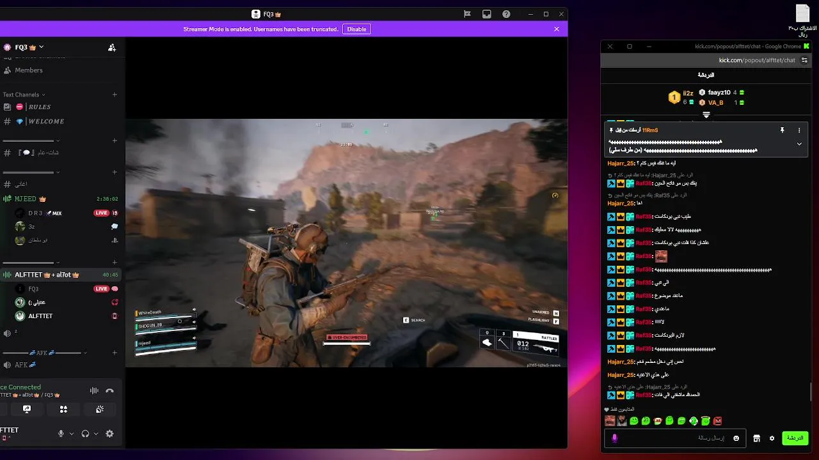The height and width of the screenshot is (460, 819).
Task: Click the game stream video area
Action: 346,243
